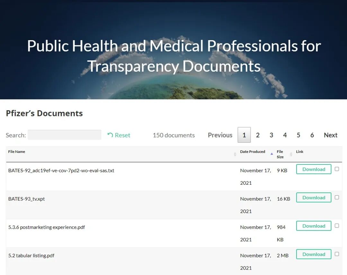Click the BATES-93_tv.xpt file name
The image size is (347, 275).
[x=26, y=199]
